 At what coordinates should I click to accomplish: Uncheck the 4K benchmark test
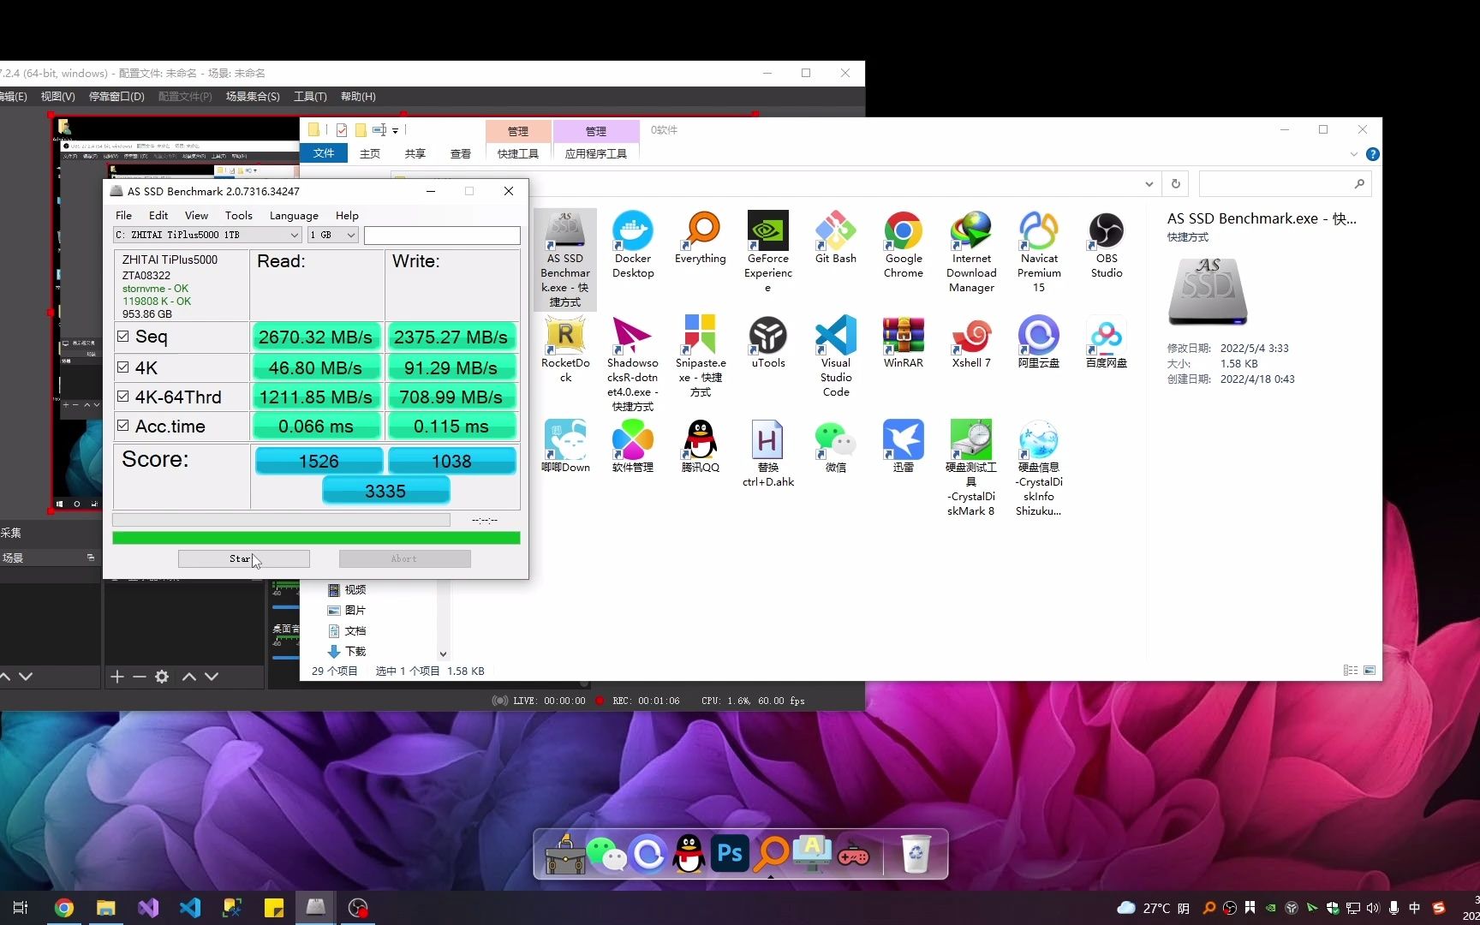pos(123,367)
